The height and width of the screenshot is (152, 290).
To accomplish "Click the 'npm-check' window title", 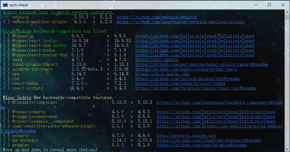I will tap(19, 5).
